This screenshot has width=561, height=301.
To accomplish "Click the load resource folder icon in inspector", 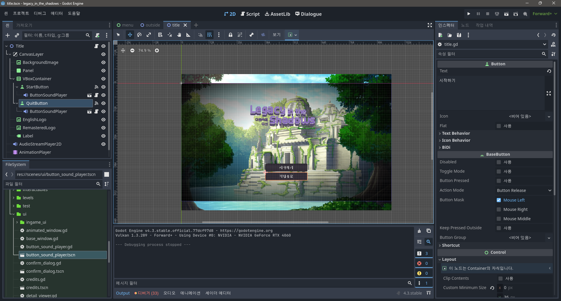I will tap(450, 35).
